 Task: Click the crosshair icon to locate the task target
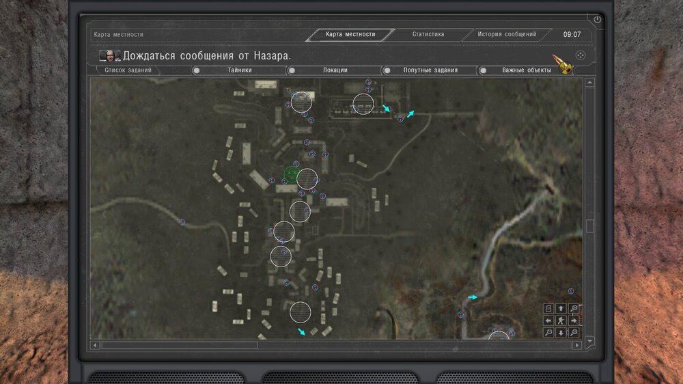pyautogui.click(x=580, y=55)
